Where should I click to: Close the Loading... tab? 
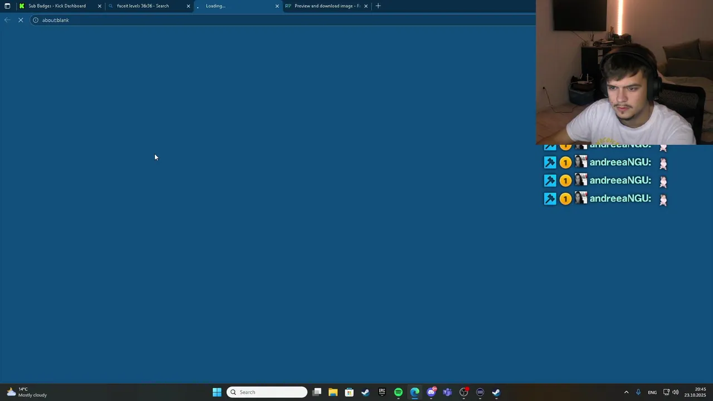click(x=277, y=6)
